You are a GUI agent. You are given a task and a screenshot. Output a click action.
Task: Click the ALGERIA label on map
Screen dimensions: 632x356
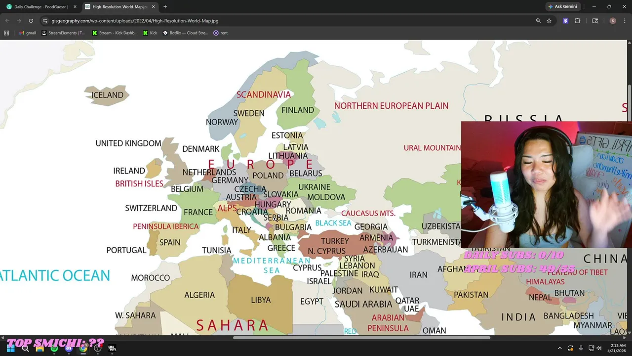click(x=199, y=295)
